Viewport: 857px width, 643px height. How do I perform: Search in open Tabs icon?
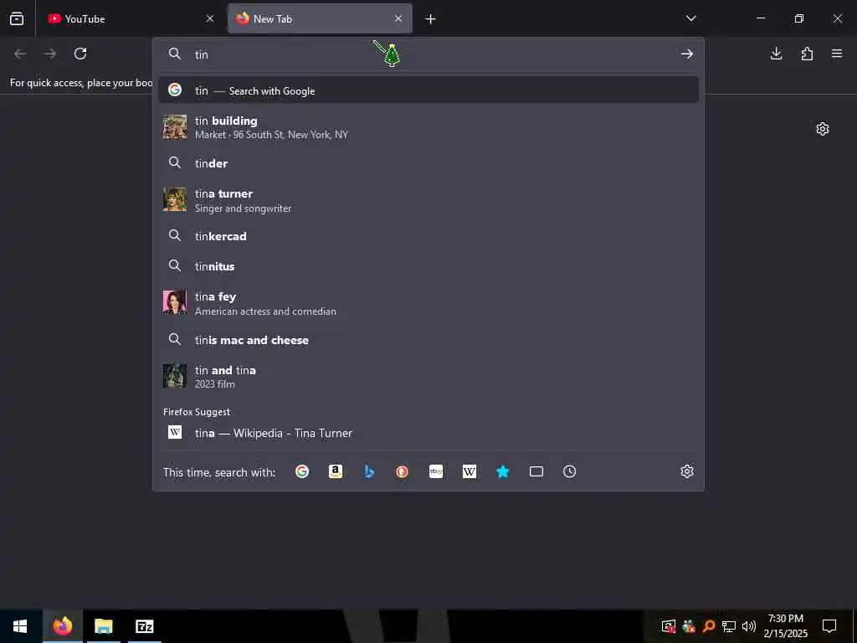coord(536,471)
